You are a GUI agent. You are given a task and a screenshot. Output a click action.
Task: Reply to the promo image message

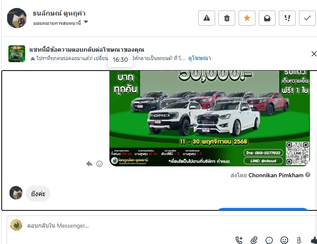89,164
